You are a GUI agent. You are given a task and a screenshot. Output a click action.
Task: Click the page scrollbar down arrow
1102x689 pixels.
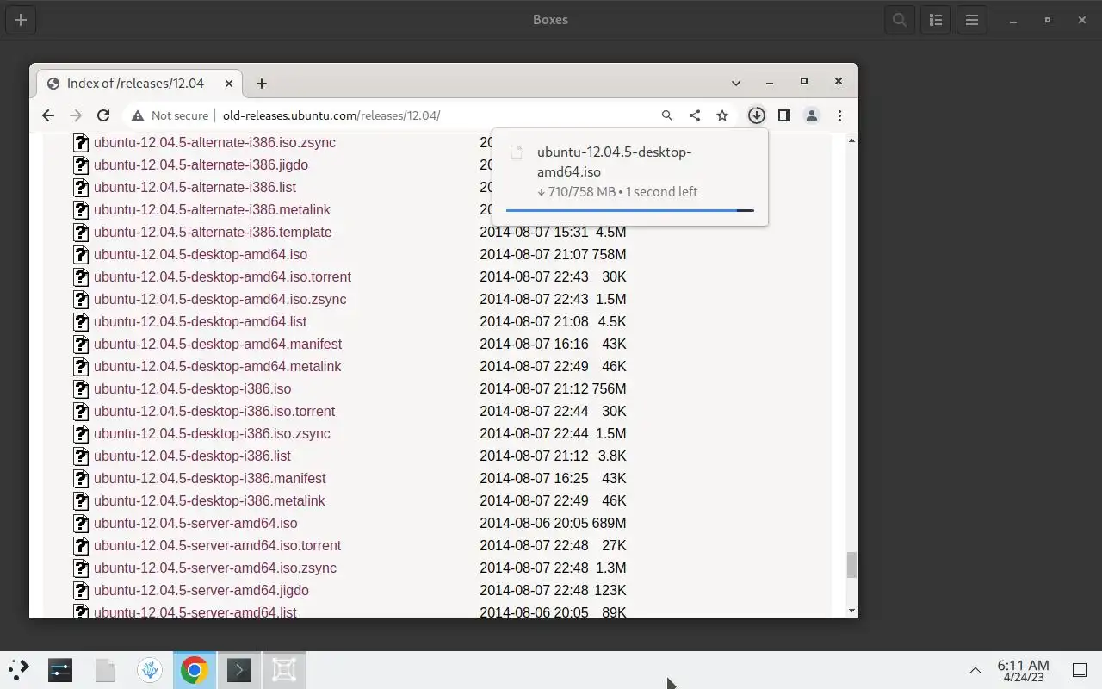(852, 611)
